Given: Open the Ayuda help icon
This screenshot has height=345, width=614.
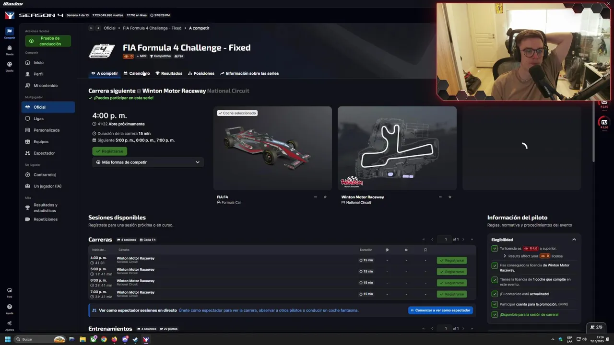Looking at the screenshot, I should click(9, 308).
